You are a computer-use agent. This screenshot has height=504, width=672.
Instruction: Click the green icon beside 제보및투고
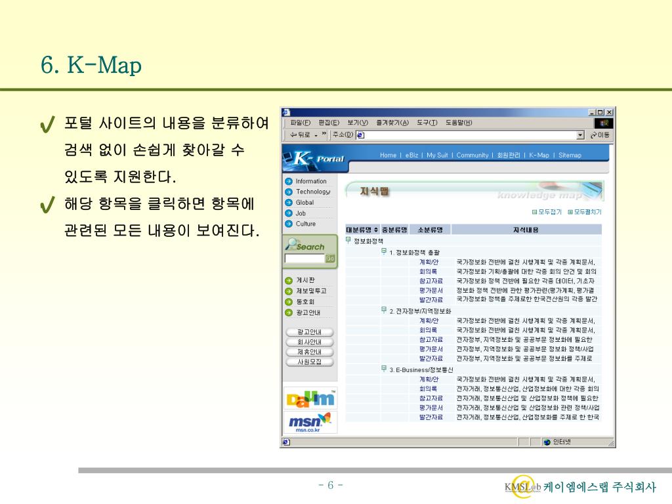(x=289, y=291)
